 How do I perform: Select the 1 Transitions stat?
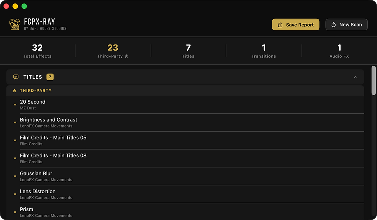264,51
